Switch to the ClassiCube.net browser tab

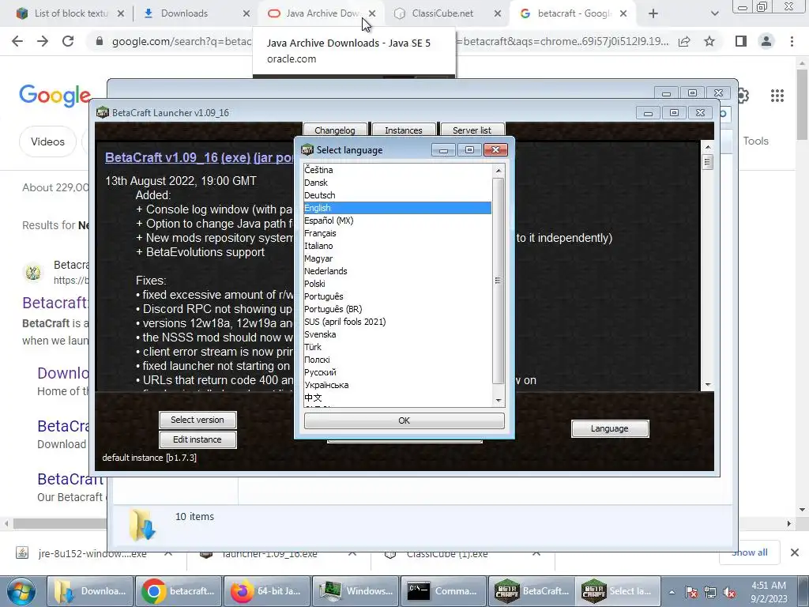442,13
